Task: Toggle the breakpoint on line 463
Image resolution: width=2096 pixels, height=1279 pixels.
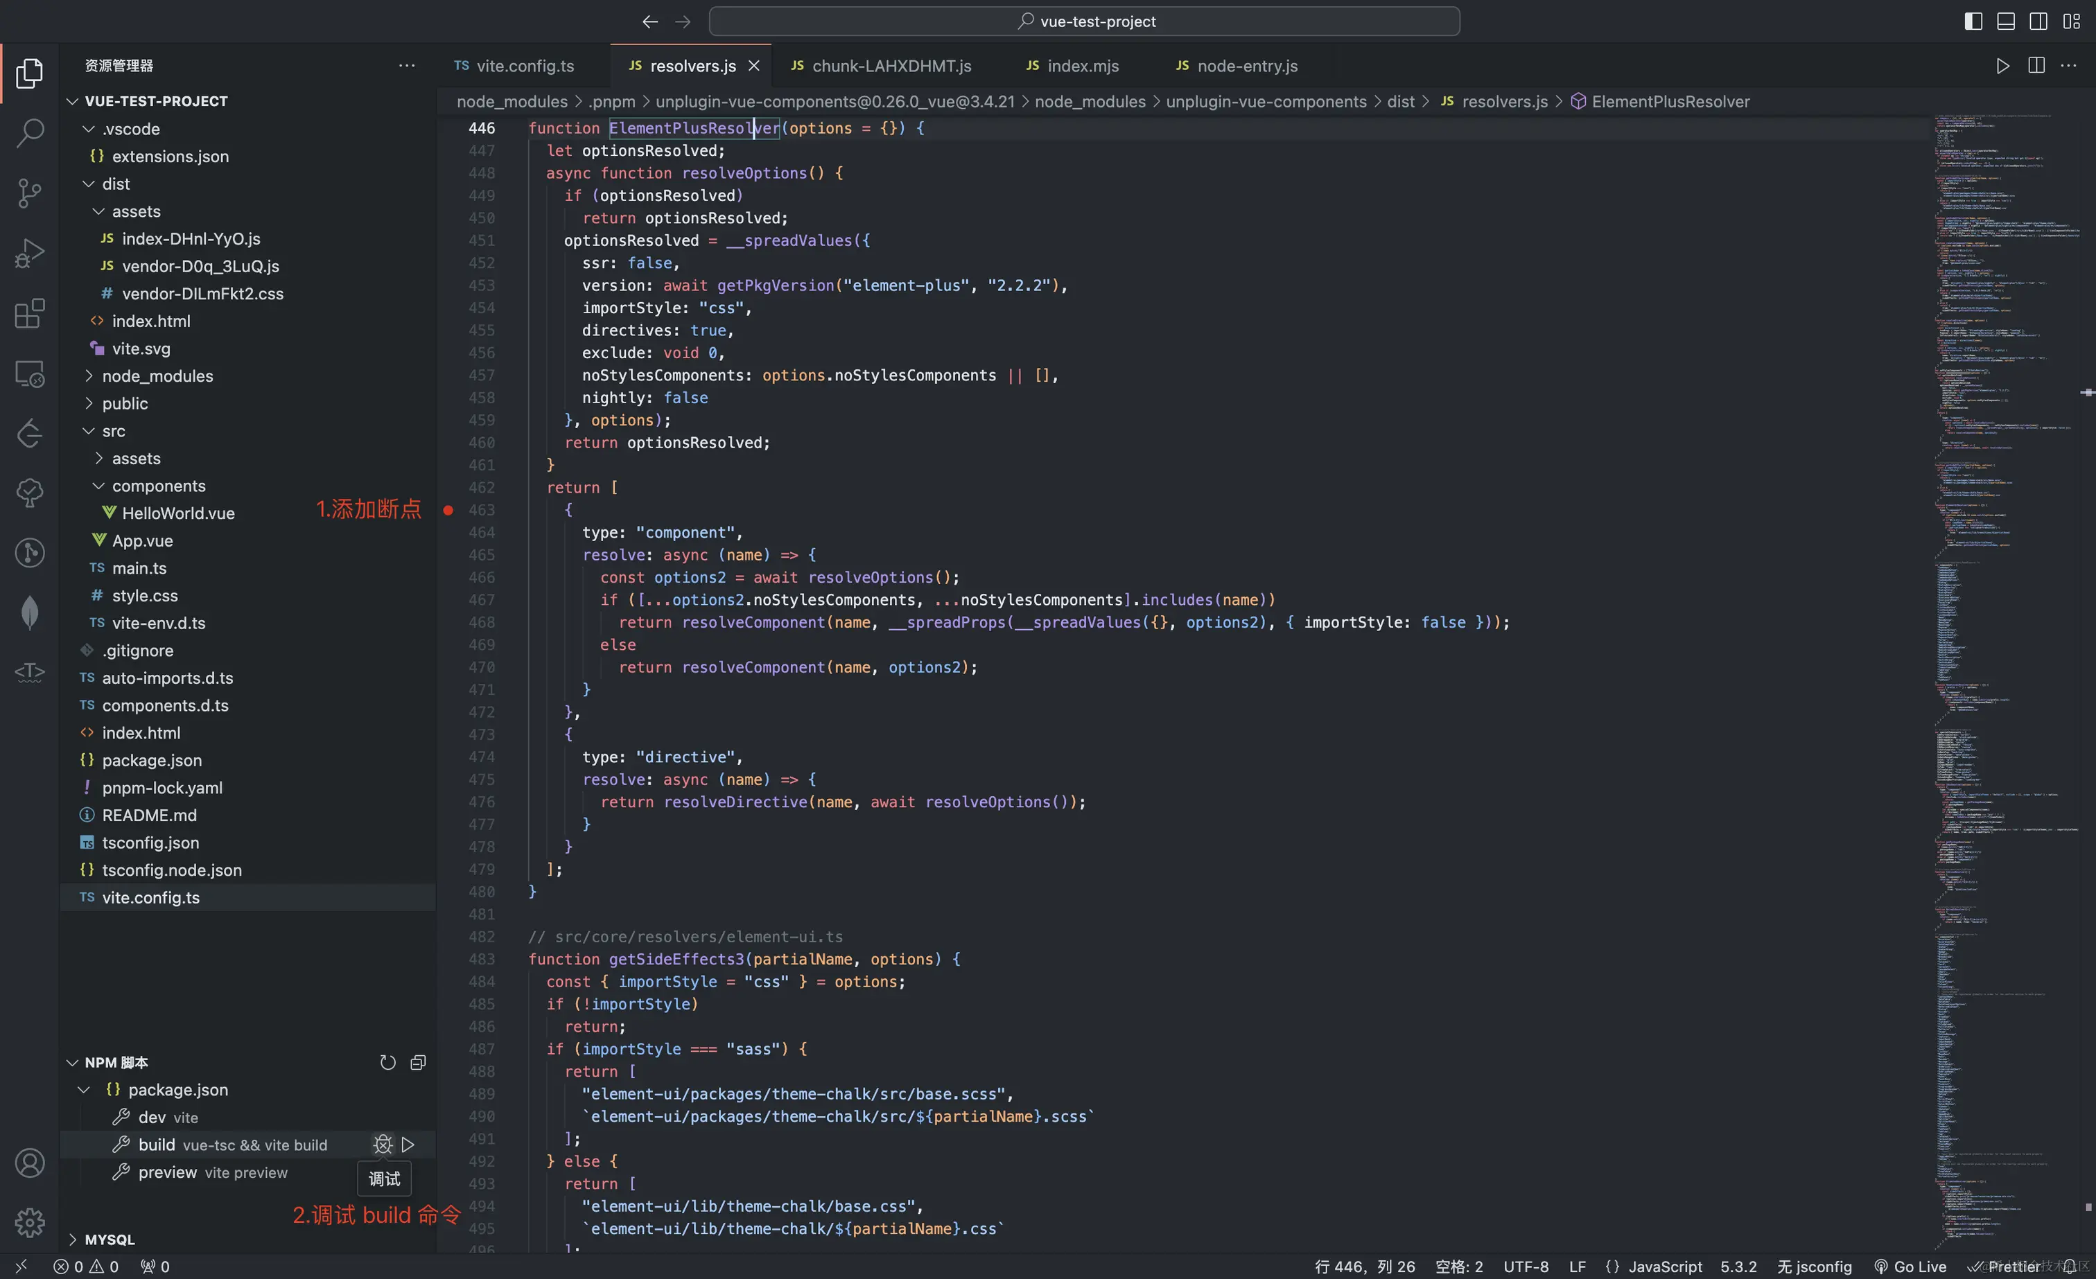Action: click(x=449, y=510)
